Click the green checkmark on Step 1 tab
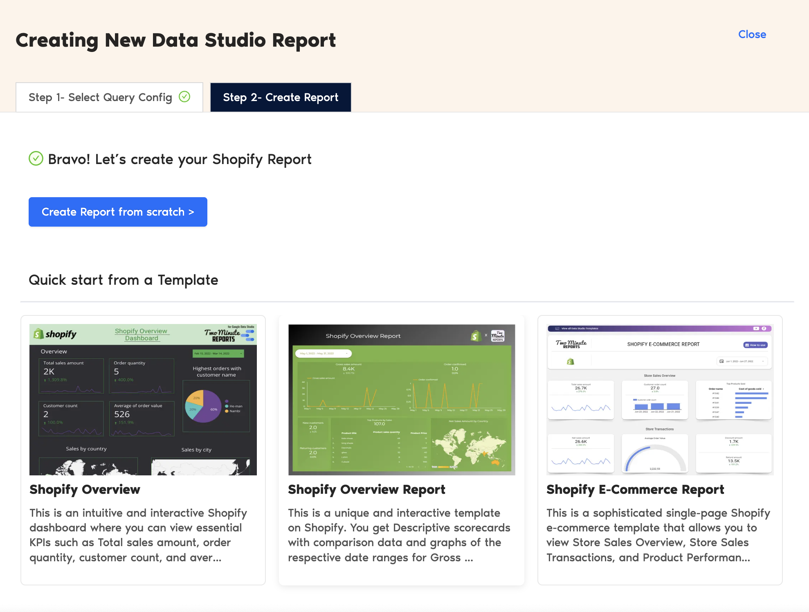 184,97
